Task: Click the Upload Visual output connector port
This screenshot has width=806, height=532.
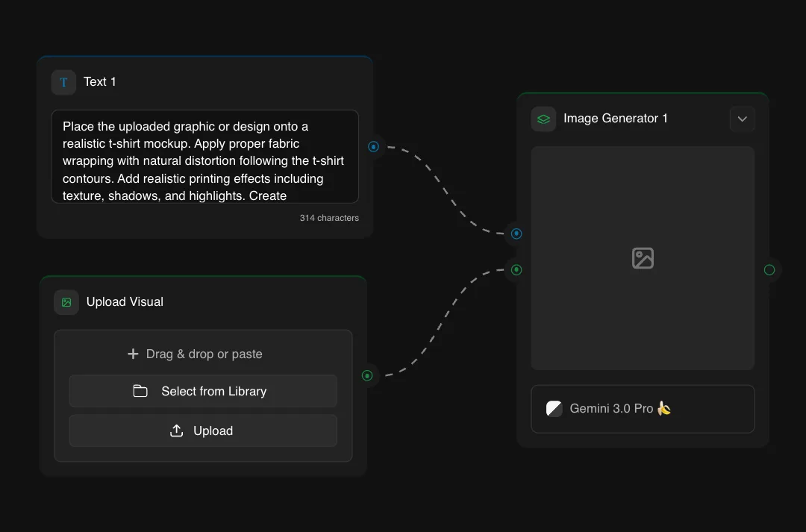Action: coord(367,375)
